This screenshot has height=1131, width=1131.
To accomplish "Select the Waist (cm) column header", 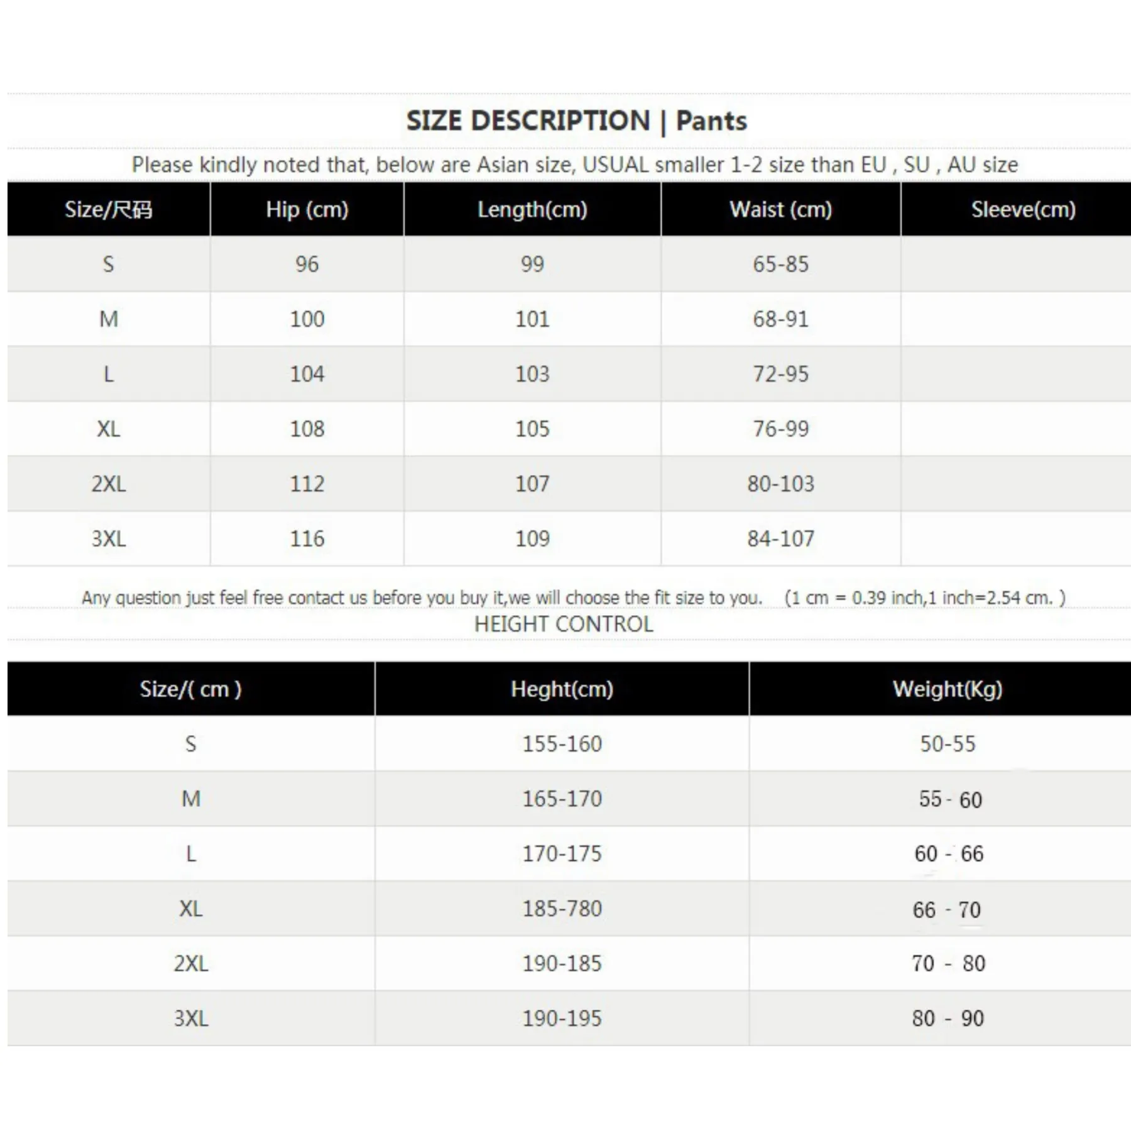I will [780, 209].
